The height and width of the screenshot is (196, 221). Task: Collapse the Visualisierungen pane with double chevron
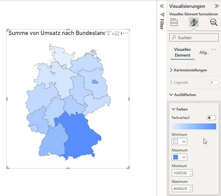coord(216,6)
